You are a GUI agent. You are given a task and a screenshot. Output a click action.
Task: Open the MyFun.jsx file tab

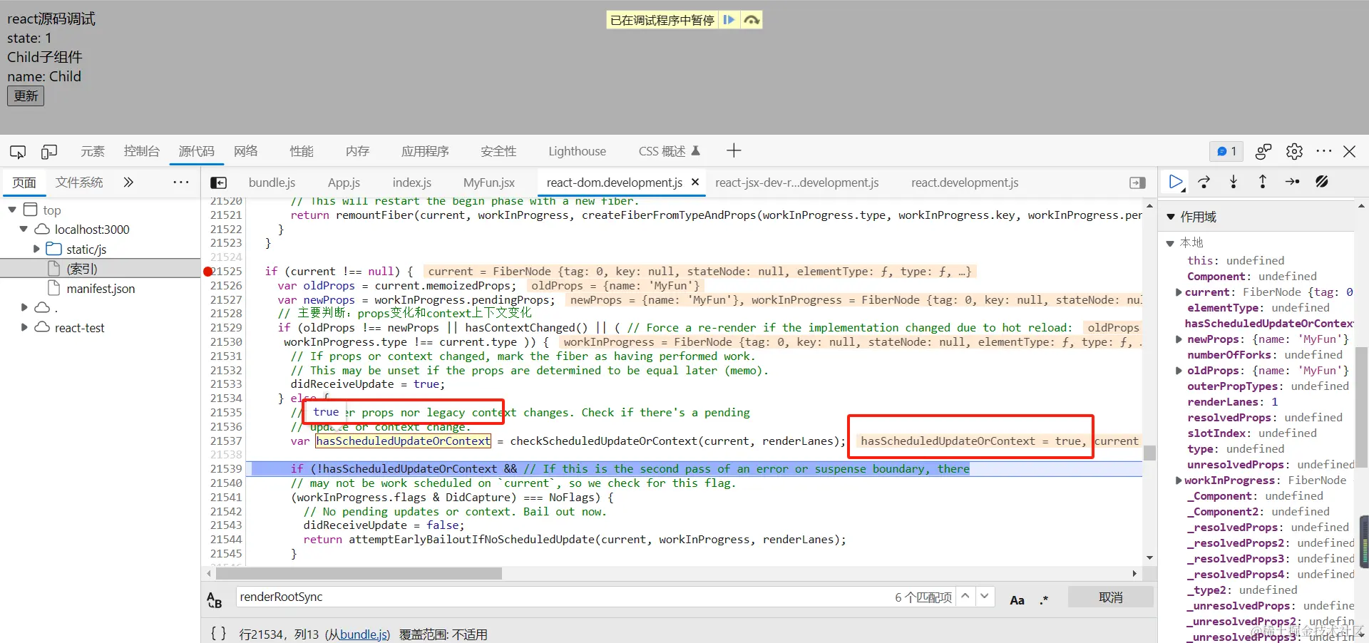pos(489,182)
